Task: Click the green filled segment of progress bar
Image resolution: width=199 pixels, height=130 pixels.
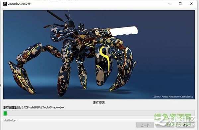Action: (5, 113)
